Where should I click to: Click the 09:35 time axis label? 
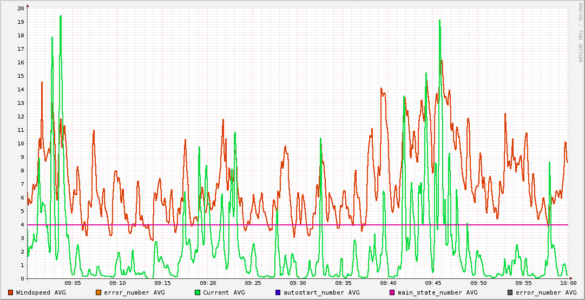click(x=342, y=284)
